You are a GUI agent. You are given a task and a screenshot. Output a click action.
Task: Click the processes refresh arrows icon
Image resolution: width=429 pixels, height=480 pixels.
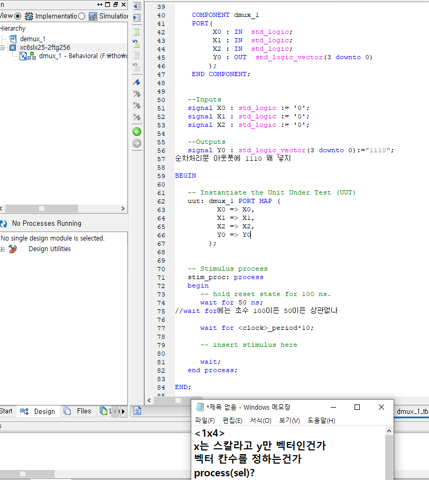tap(3, 224)
